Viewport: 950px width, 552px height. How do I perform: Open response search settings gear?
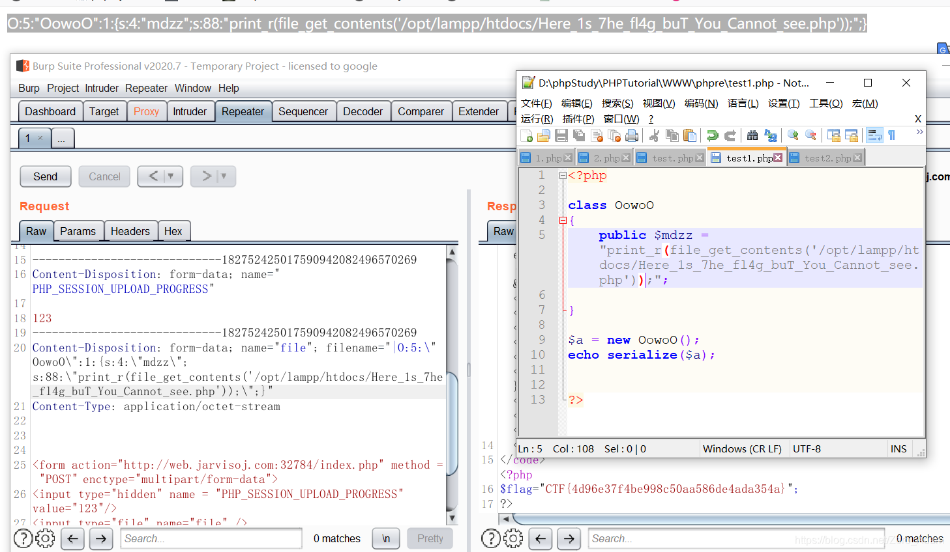(x=513, y=538)
